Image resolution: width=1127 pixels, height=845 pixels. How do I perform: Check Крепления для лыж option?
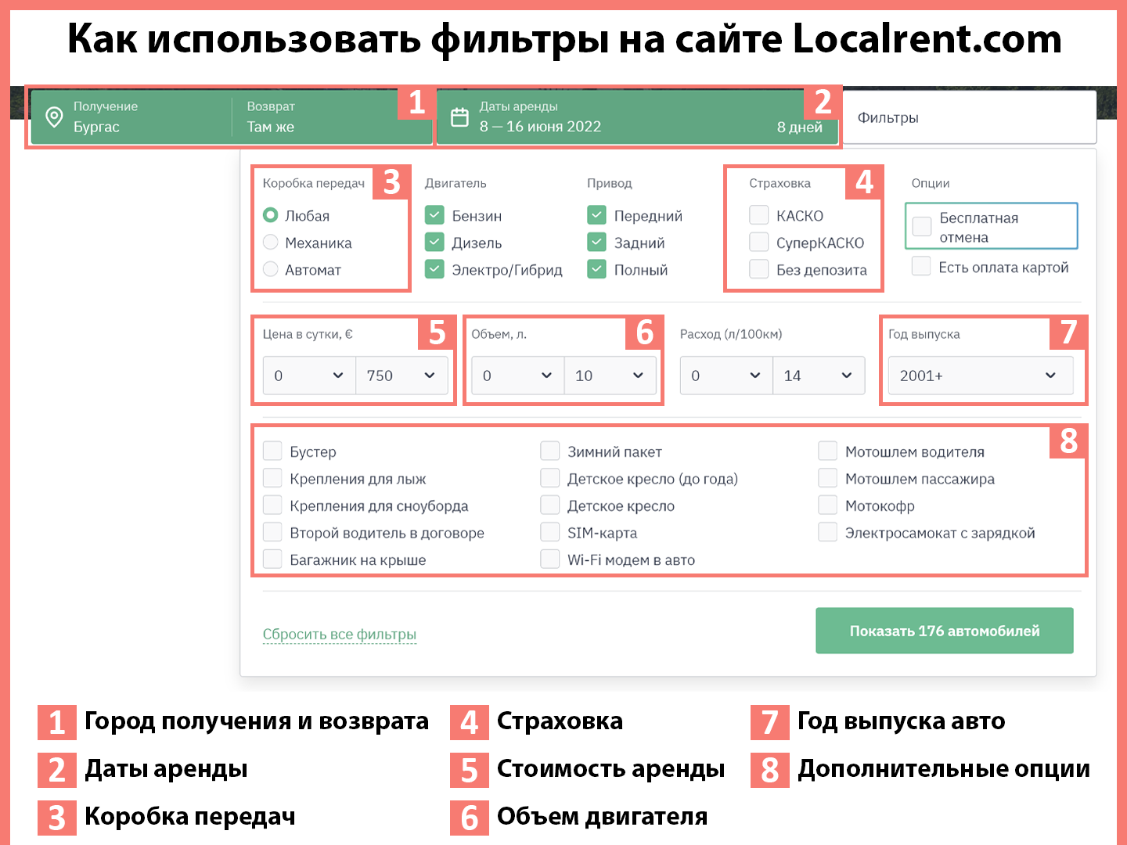(x=272, y=478)
